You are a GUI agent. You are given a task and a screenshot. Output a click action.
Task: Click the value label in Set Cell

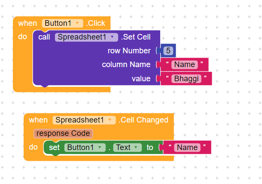coord(141,79)
